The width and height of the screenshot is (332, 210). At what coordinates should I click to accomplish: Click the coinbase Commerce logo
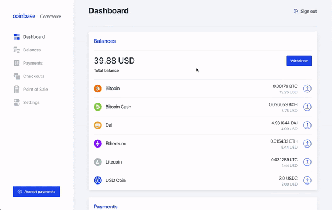click(x=37, y=16)
